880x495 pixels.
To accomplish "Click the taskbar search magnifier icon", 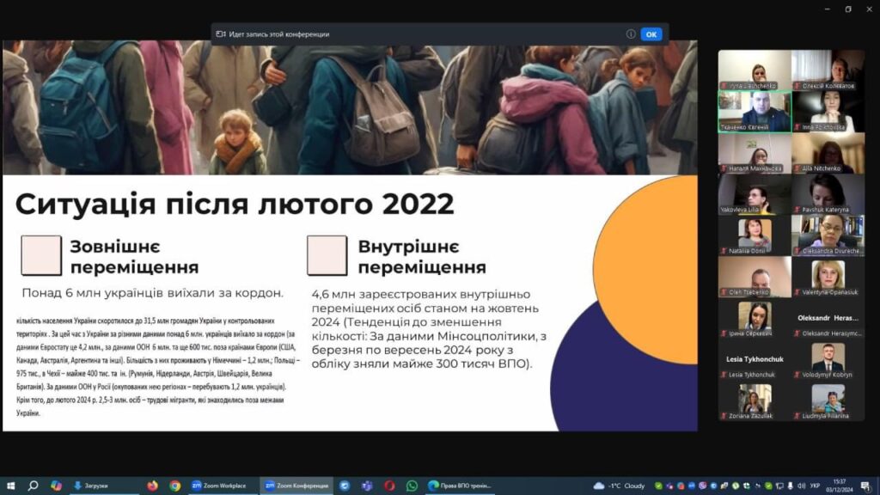I will 34,486.
